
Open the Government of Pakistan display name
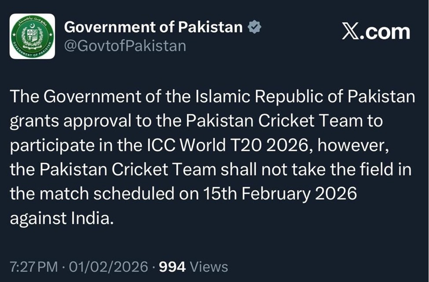(x=153, y=27)
